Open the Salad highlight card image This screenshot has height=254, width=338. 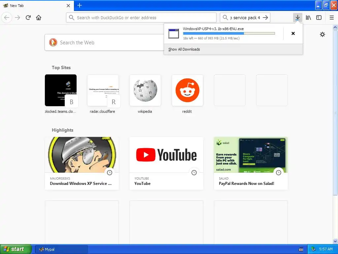[x=251, y=155]
